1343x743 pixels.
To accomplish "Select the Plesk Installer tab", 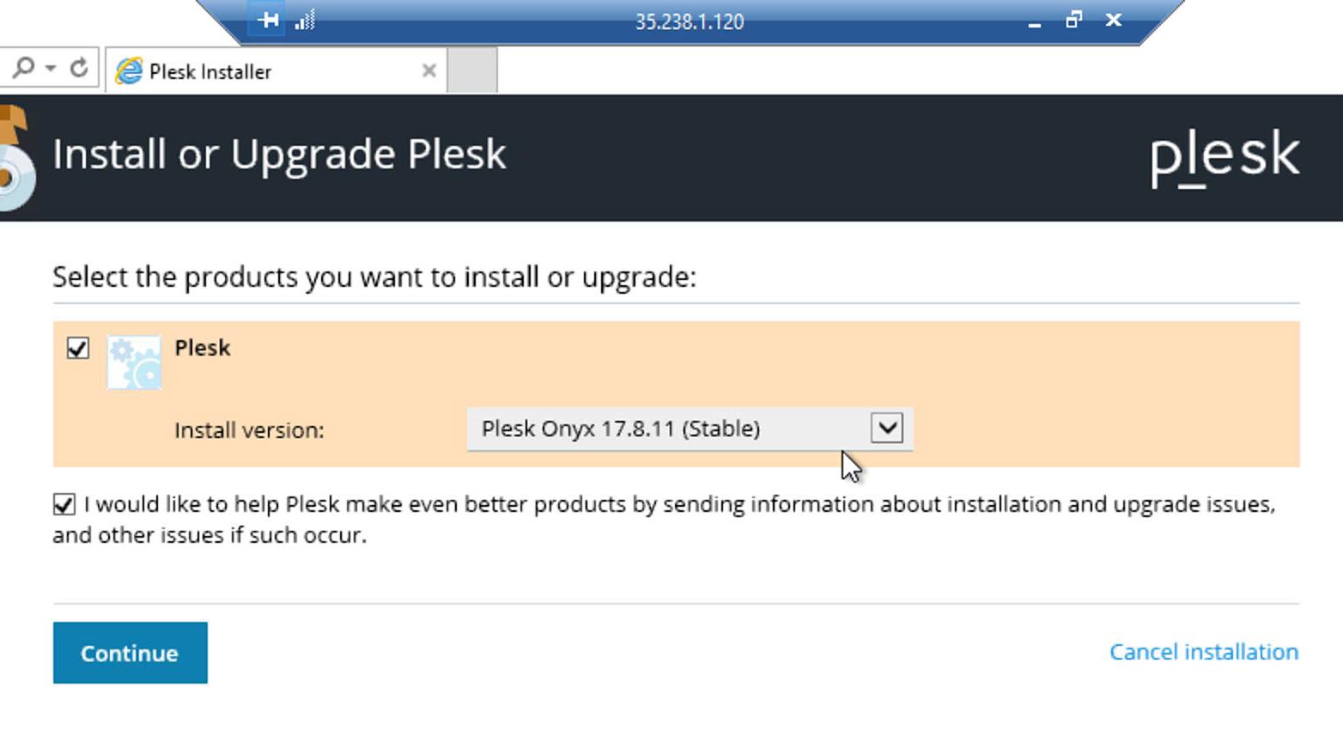I will click(258, 71).
